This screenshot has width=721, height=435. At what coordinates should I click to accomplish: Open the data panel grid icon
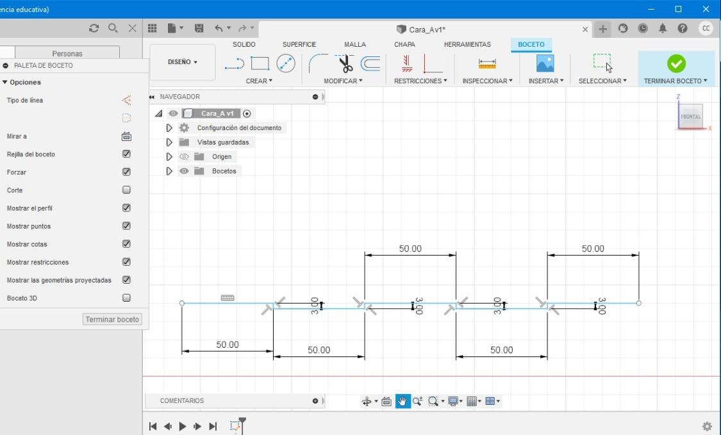pos(152,29)
